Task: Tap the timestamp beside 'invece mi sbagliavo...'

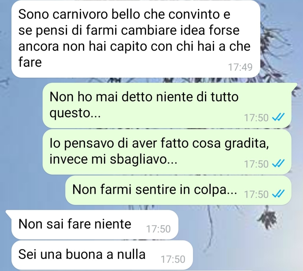Action: click(x=256, y=164)
